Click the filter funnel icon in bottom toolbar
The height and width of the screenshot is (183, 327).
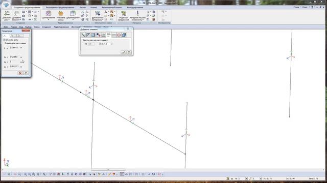coord(50,174)
